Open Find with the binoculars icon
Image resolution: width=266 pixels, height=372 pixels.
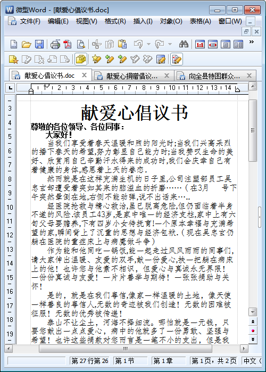click(184, 44)
